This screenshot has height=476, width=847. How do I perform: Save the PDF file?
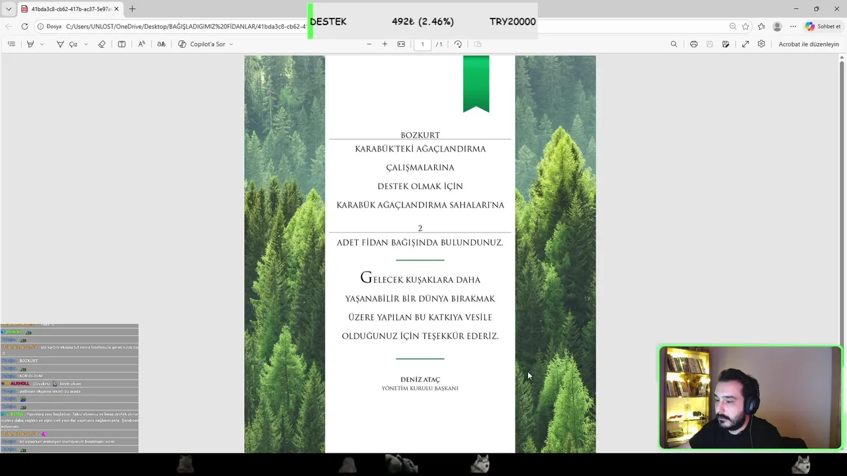point(709,44)
